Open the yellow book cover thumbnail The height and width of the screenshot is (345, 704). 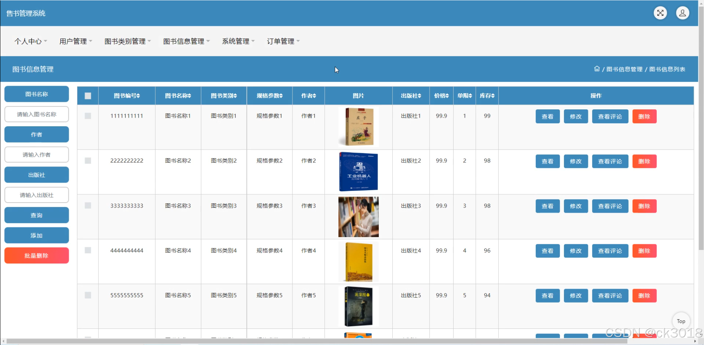pyautogui.click(x=358, y=262)
